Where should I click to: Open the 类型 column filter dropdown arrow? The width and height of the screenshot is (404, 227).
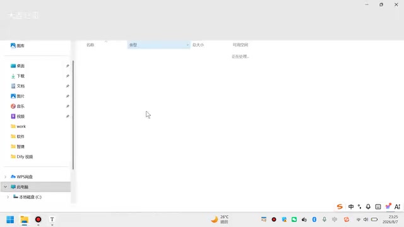point(187,45)
